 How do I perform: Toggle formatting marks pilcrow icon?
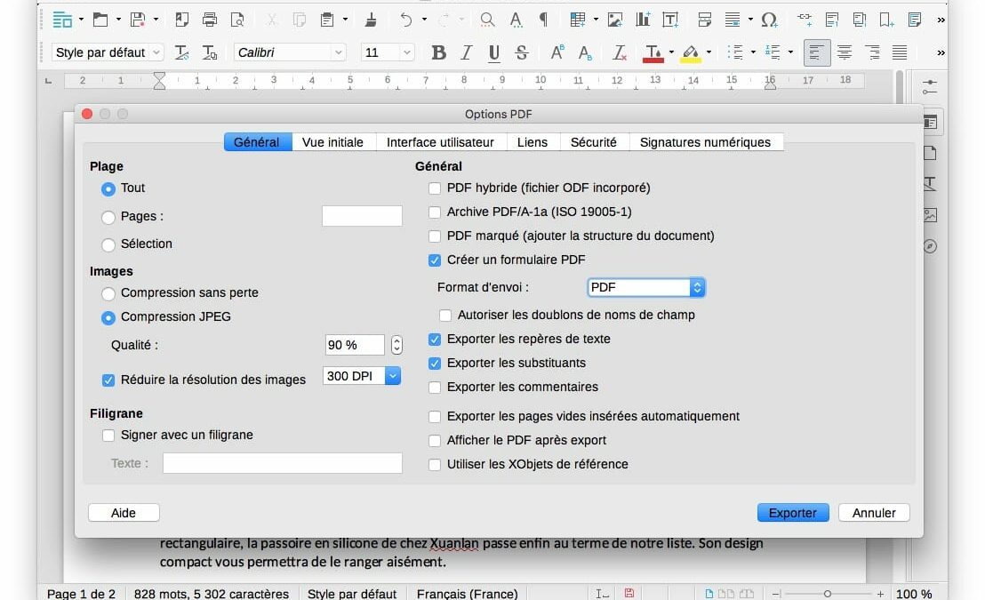point(543,19)
